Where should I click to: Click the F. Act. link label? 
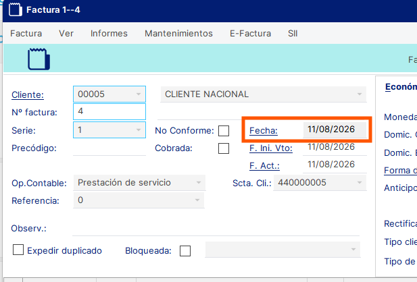pos(265,166)
